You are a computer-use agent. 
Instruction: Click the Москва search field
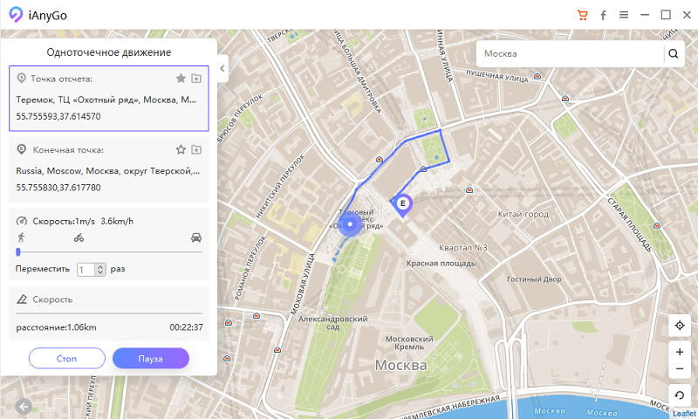571,53
